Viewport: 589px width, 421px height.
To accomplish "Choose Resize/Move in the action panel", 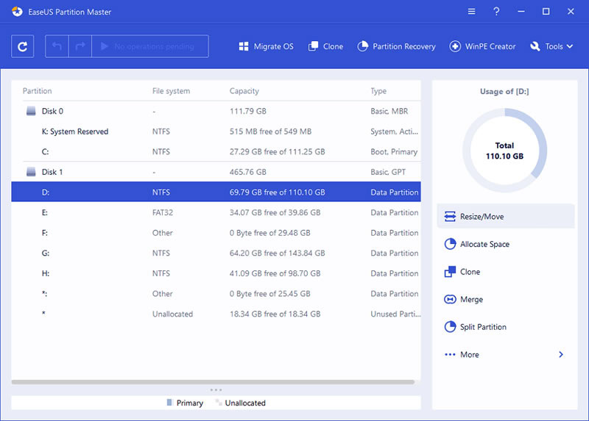I will tap(506, 216).
